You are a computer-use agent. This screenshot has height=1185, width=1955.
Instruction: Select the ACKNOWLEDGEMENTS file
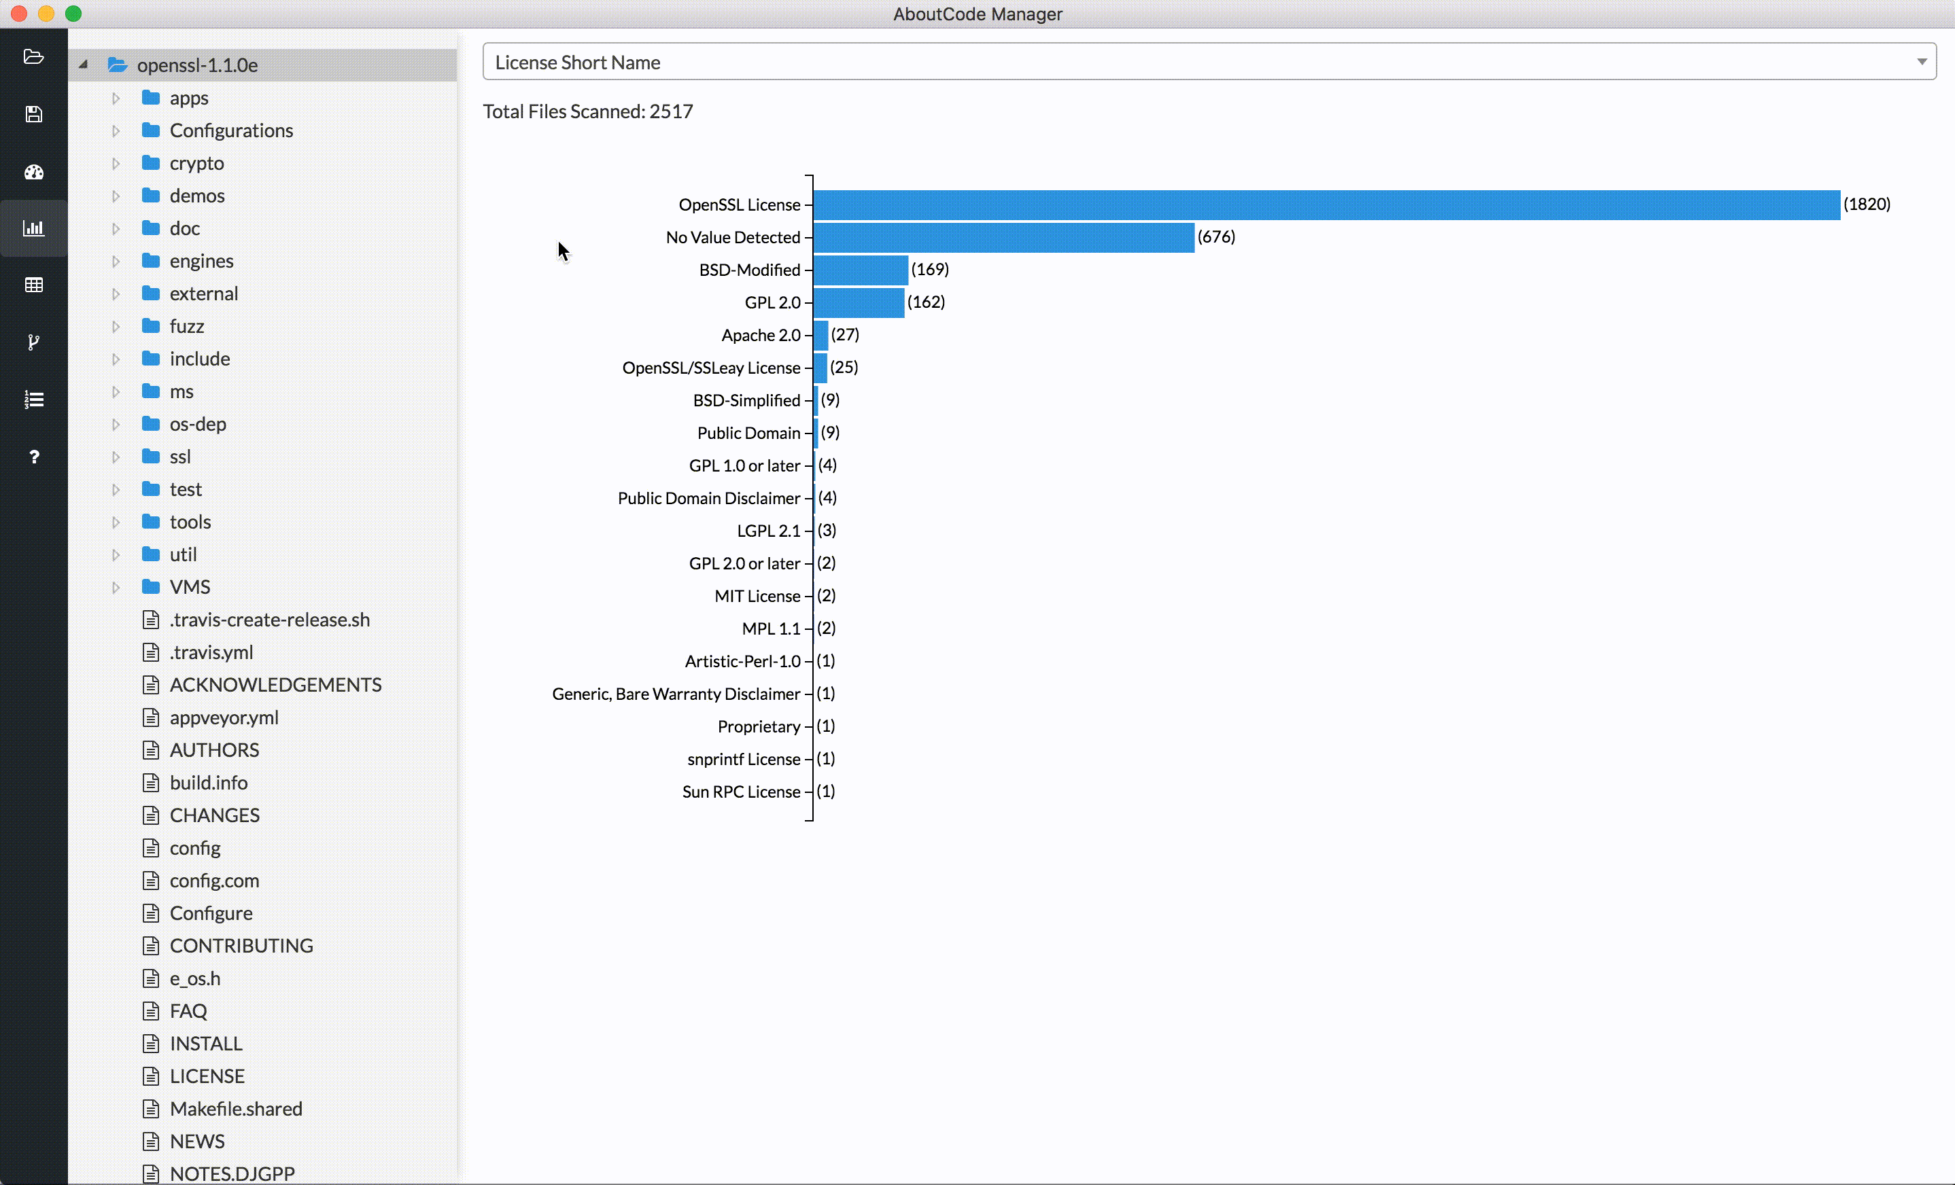pos(275,684)
